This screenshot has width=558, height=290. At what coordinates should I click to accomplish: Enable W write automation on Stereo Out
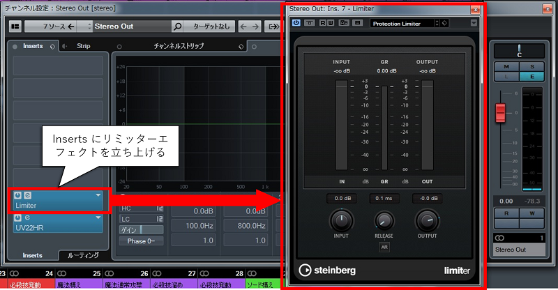point(532,213)
